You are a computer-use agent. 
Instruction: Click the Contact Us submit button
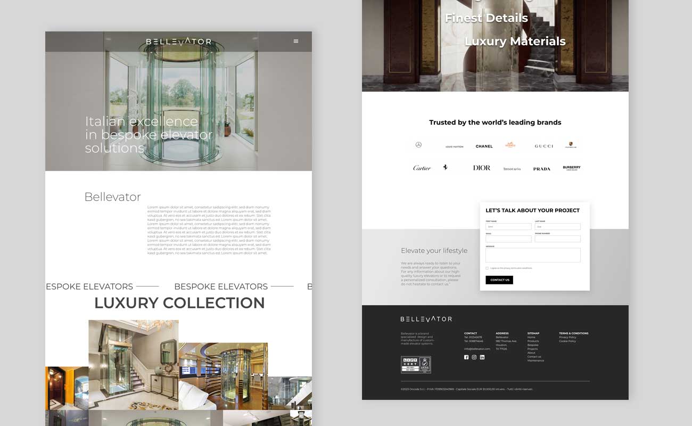[499, 280]
